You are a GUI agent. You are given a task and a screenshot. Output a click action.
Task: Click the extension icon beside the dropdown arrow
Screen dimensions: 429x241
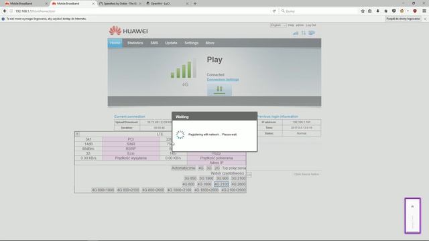[x=402, y=11]
